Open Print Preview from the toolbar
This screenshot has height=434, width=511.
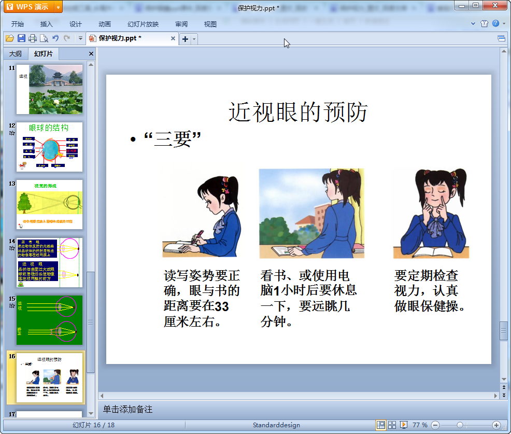[x=44, y=38]
